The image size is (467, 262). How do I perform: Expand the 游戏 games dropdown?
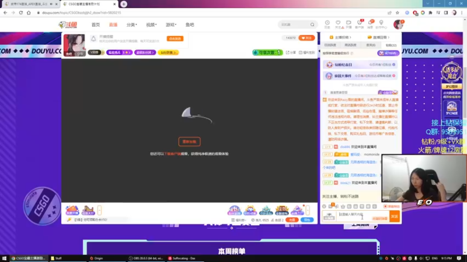point(171,24)
